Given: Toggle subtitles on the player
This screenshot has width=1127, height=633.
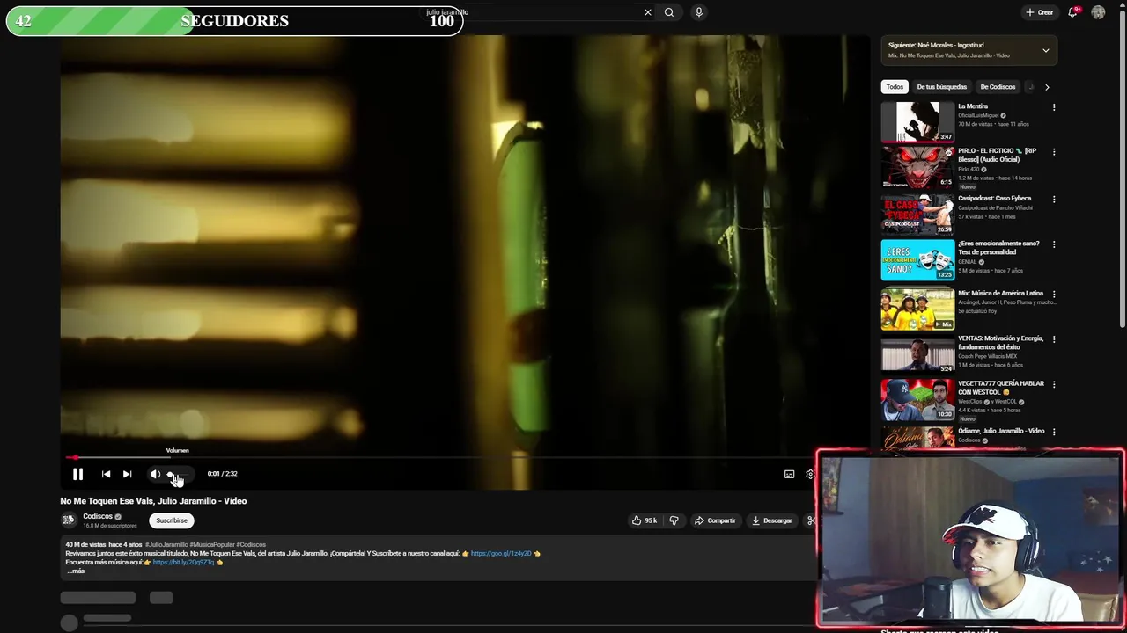Looking at the screenshot, I should [789, 474].
